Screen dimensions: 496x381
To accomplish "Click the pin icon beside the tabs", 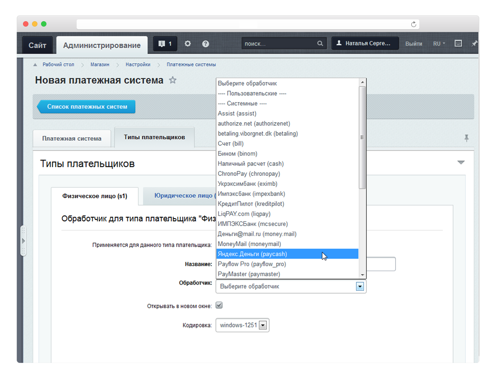I will click(466, 138).
